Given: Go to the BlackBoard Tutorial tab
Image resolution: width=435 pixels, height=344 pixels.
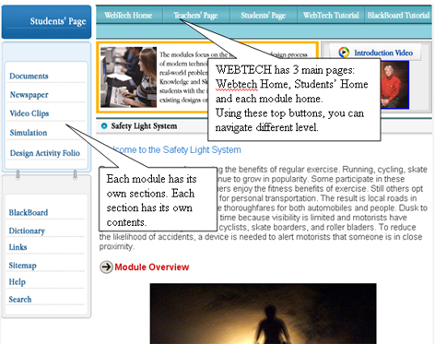Looking at the screenshot, I should (398, 15).
